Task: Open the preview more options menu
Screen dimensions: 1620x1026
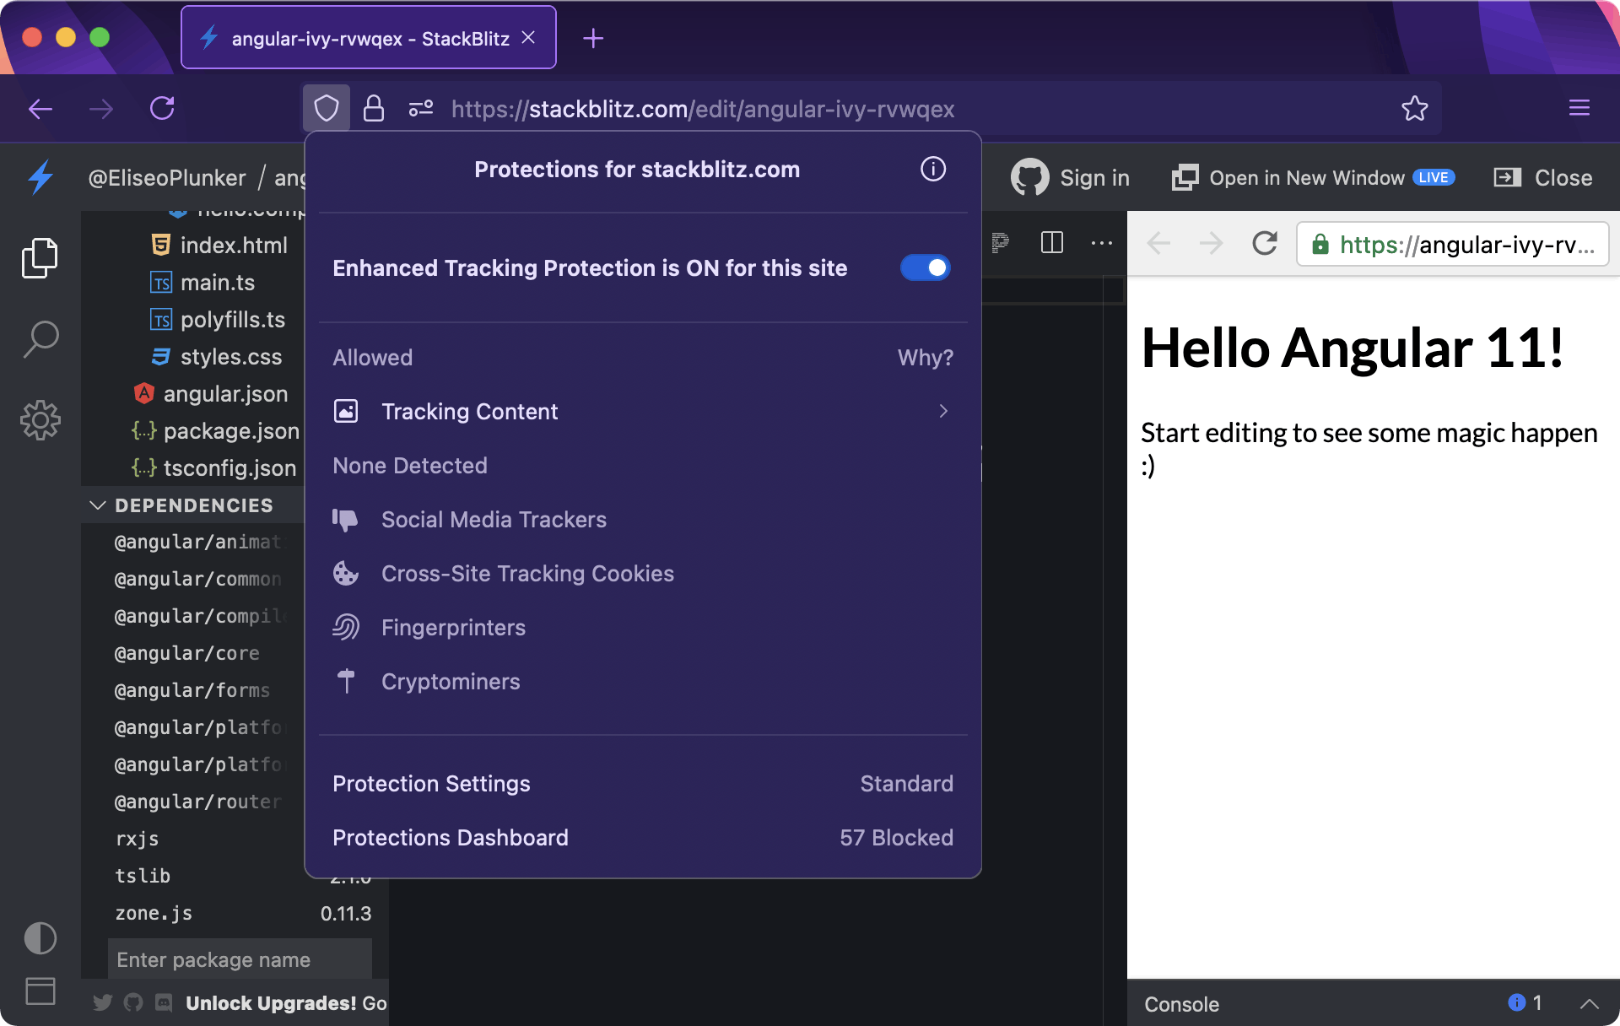Action: pyautogui.click(x=1102, y=244)
